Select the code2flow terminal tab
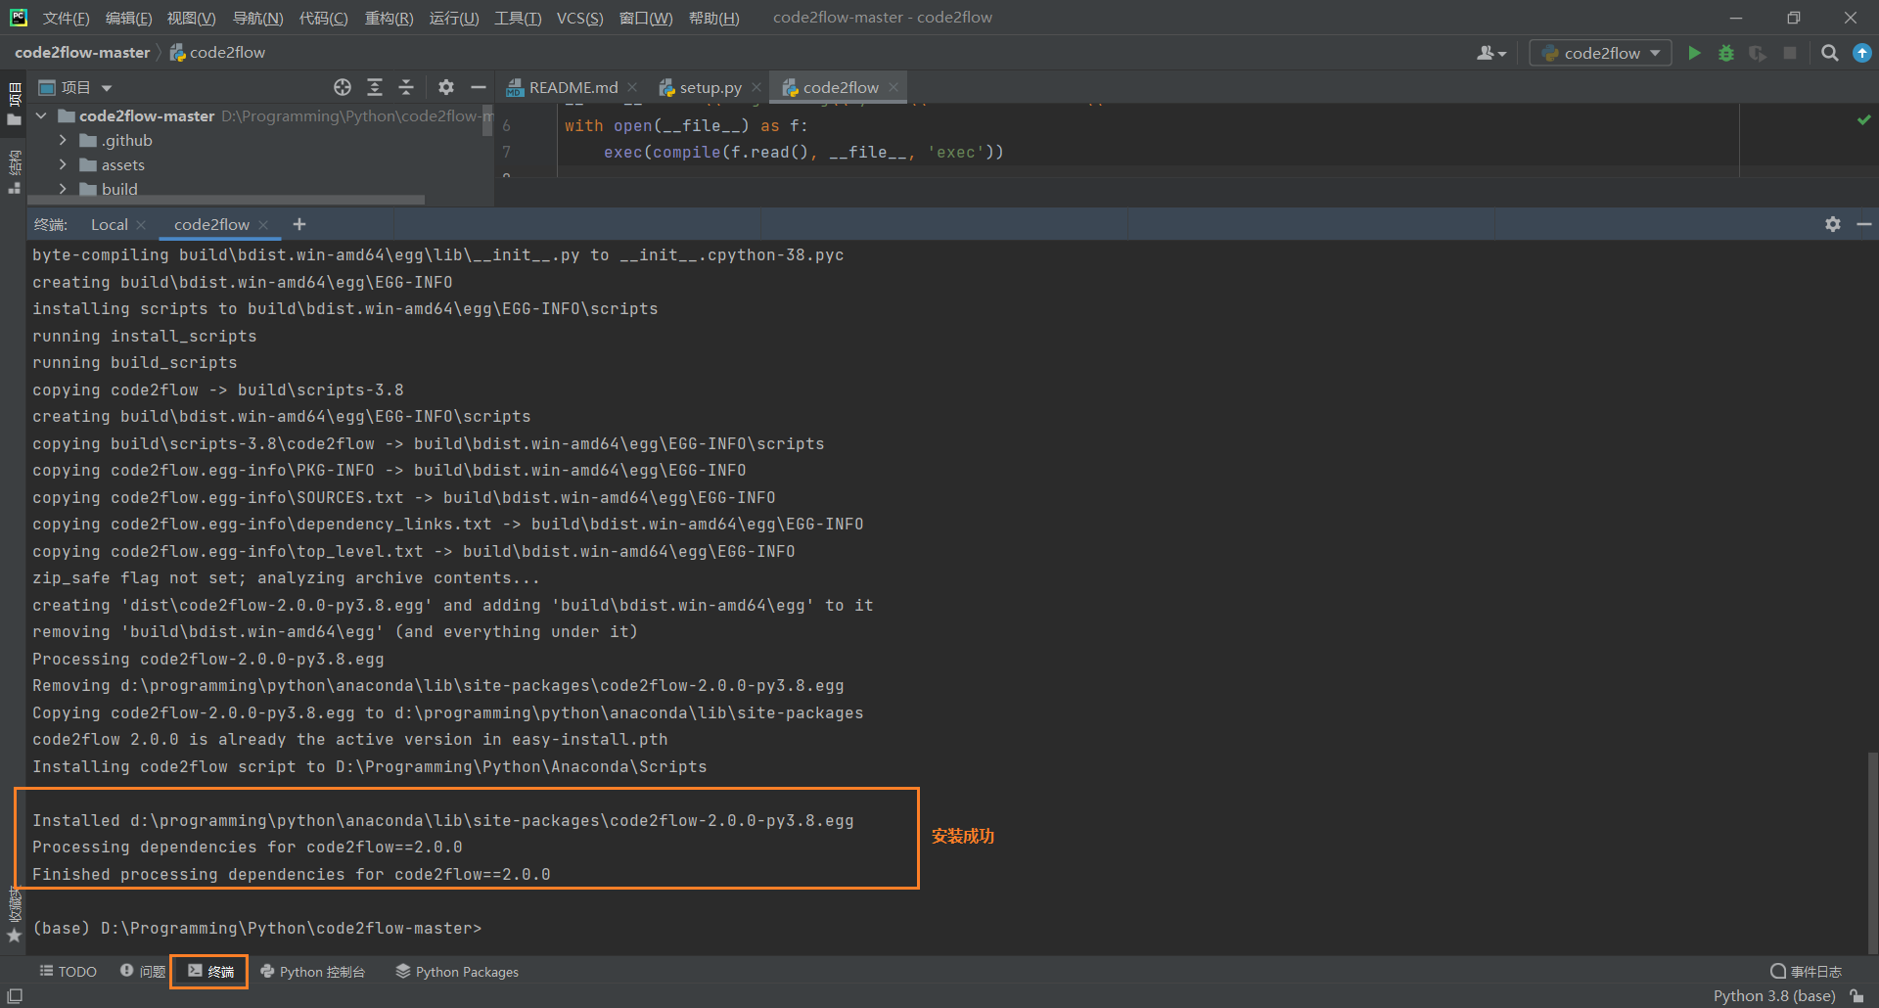This screenshot has height=1008, width=1879. 211,224
